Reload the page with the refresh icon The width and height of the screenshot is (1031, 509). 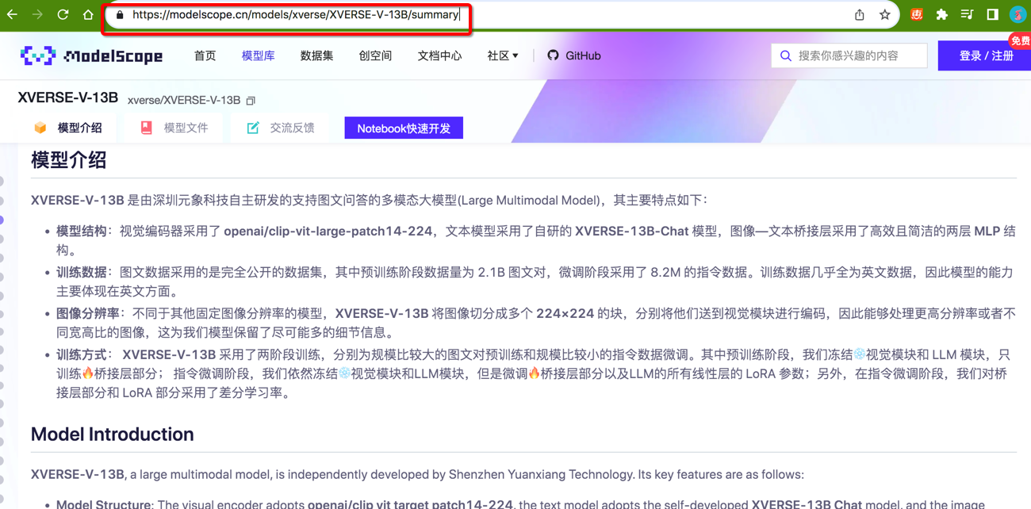(x=63, y=15)
